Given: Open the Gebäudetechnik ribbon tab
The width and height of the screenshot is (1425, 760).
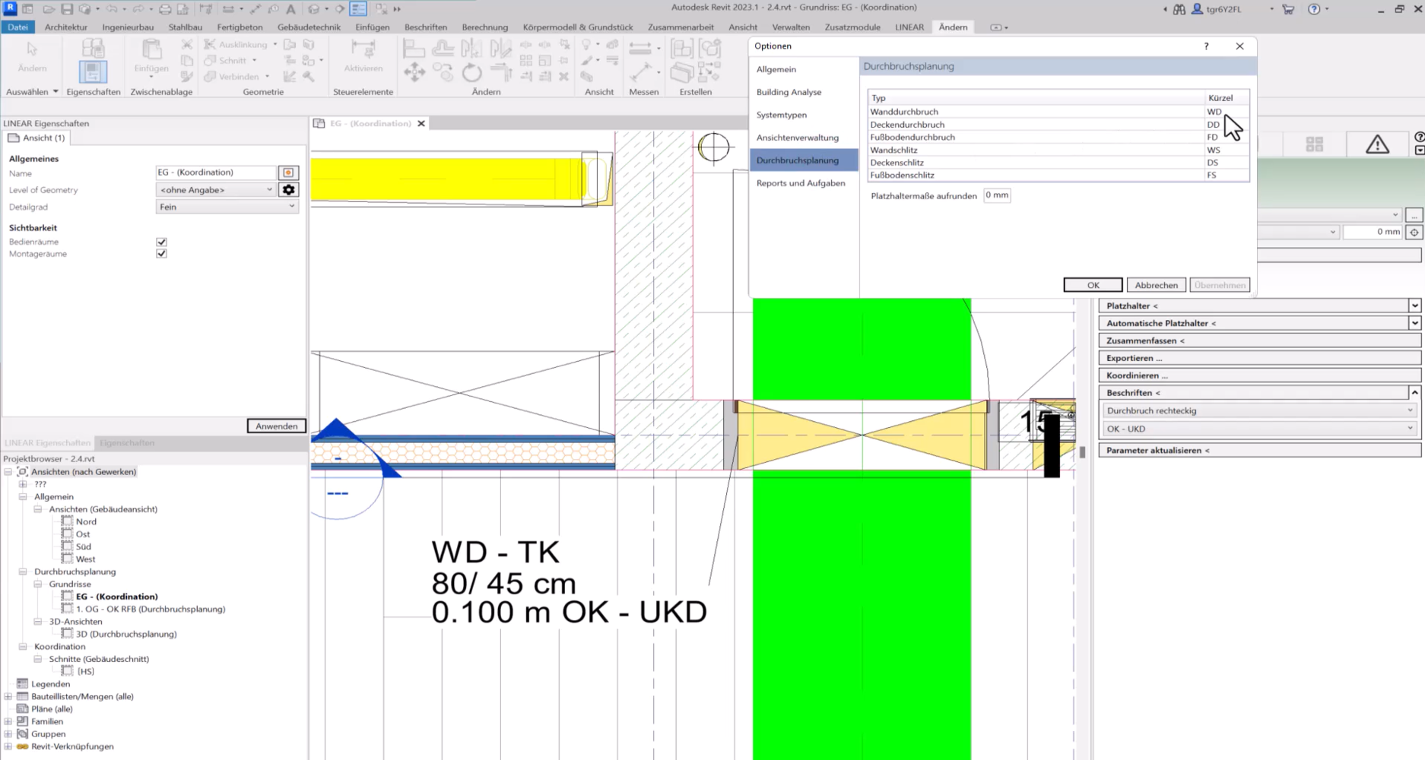Looking at the screenshot, I should [x=309, y=27].
